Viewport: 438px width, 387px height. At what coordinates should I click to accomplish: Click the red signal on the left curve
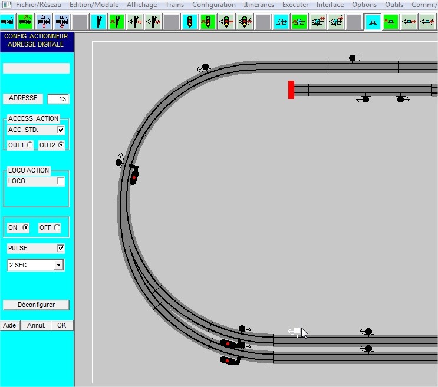point(134,175)
